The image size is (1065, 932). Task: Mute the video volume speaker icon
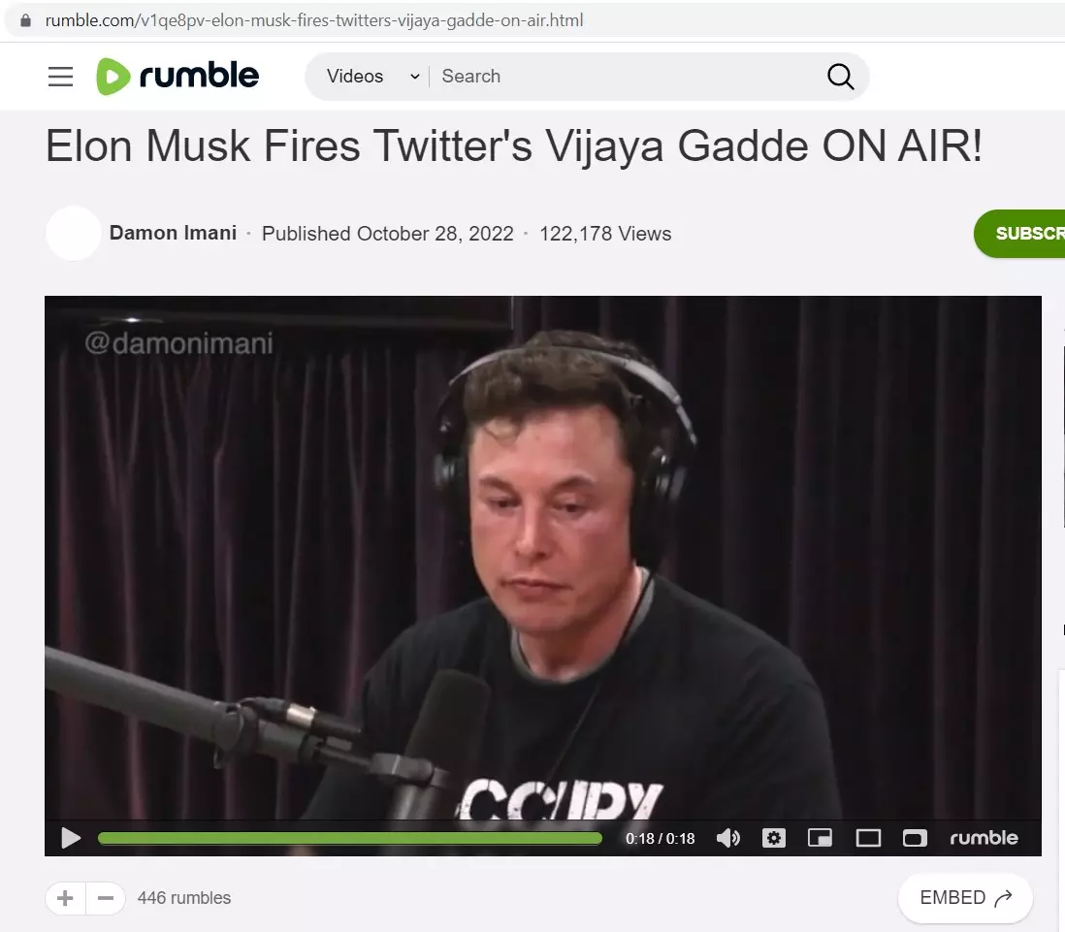tap(728, 838)
